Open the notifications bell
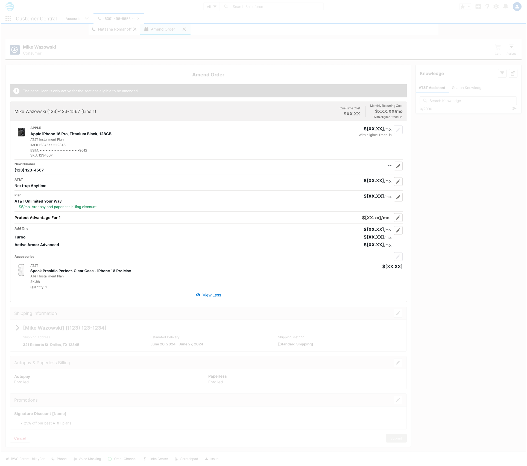This screenshot has height=466, width=527. point(506,7)
